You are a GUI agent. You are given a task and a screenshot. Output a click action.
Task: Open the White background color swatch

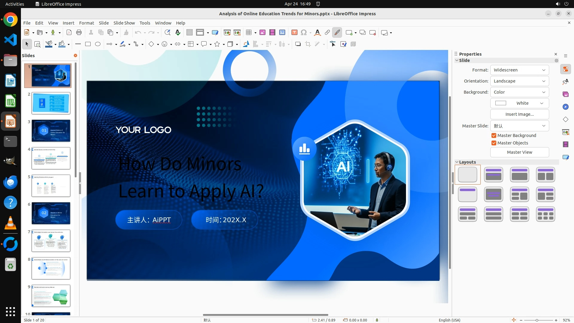pyautogui.click(x=519, y=103)
